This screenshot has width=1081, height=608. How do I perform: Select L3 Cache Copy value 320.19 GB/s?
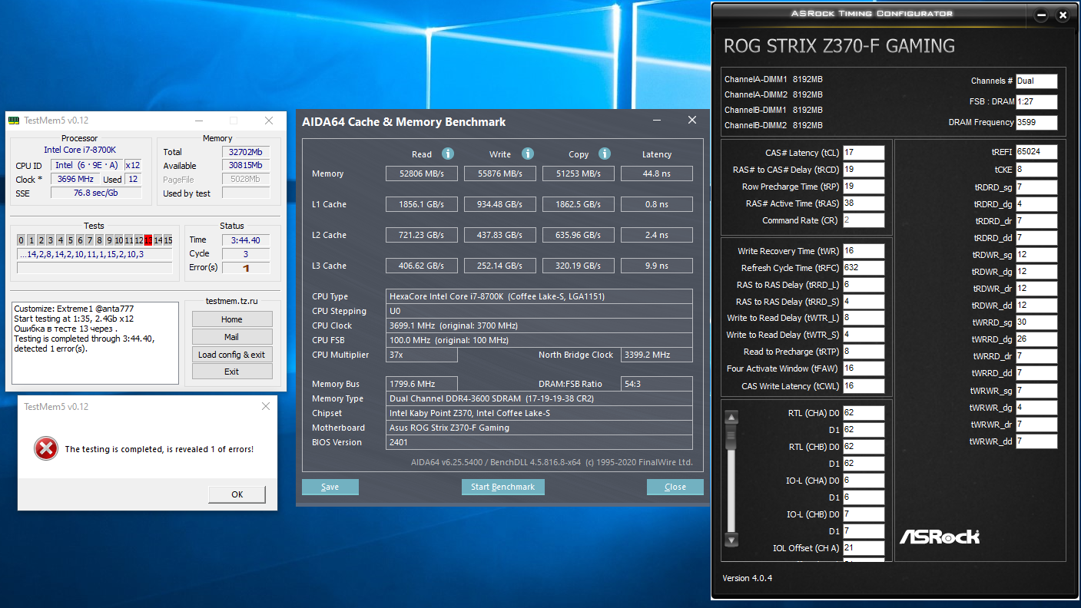579,266
